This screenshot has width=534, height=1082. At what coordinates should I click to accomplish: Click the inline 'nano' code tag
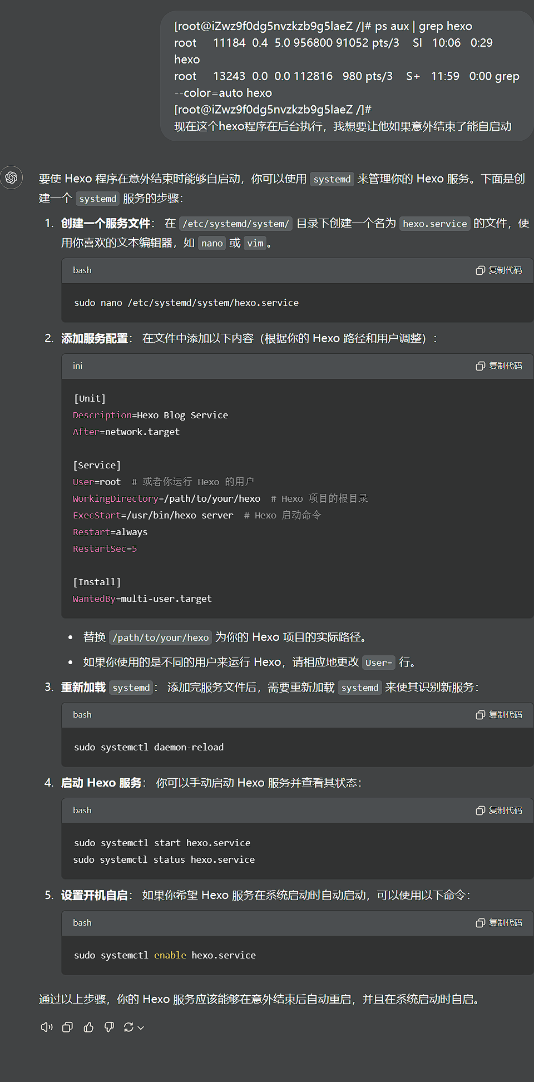point(212,243)
